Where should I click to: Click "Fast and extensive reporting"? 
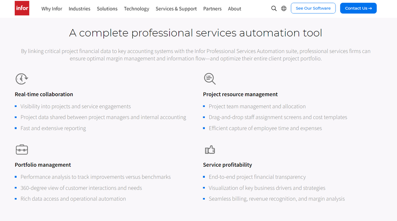tap(53, 128)
